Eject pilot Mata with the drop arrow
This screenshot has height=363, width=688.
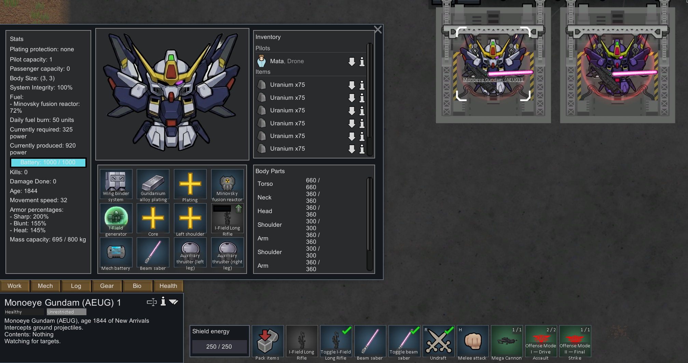[x=352, y=61]
